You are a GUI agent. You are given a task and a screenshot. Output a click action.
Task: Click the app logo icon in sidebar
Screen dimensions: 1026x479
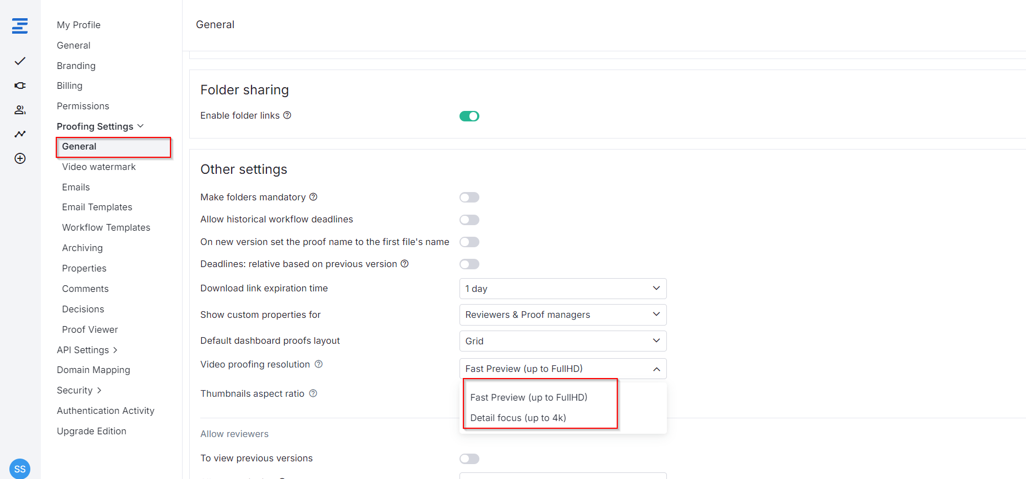pyautogui.click(x=20, y=26)
